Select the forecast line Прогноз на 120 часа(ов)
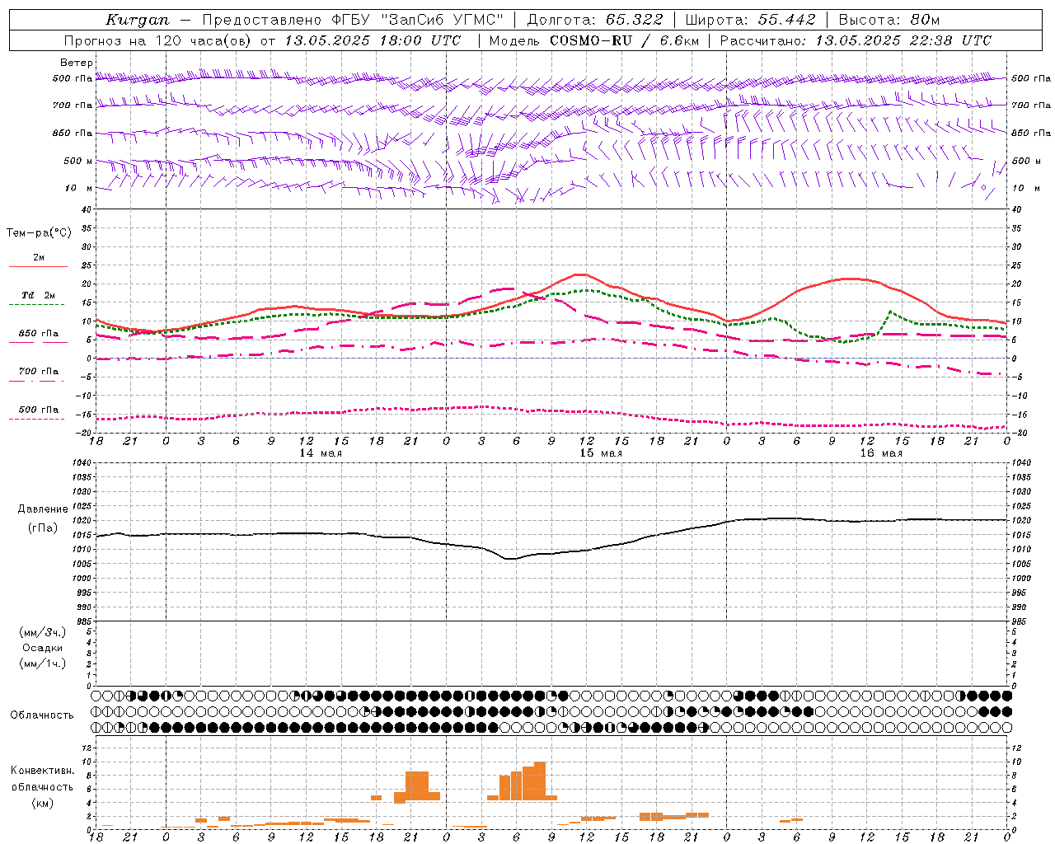Viewport: 1055px width, 844px height. pyautogui.click(x=159, y=40)
